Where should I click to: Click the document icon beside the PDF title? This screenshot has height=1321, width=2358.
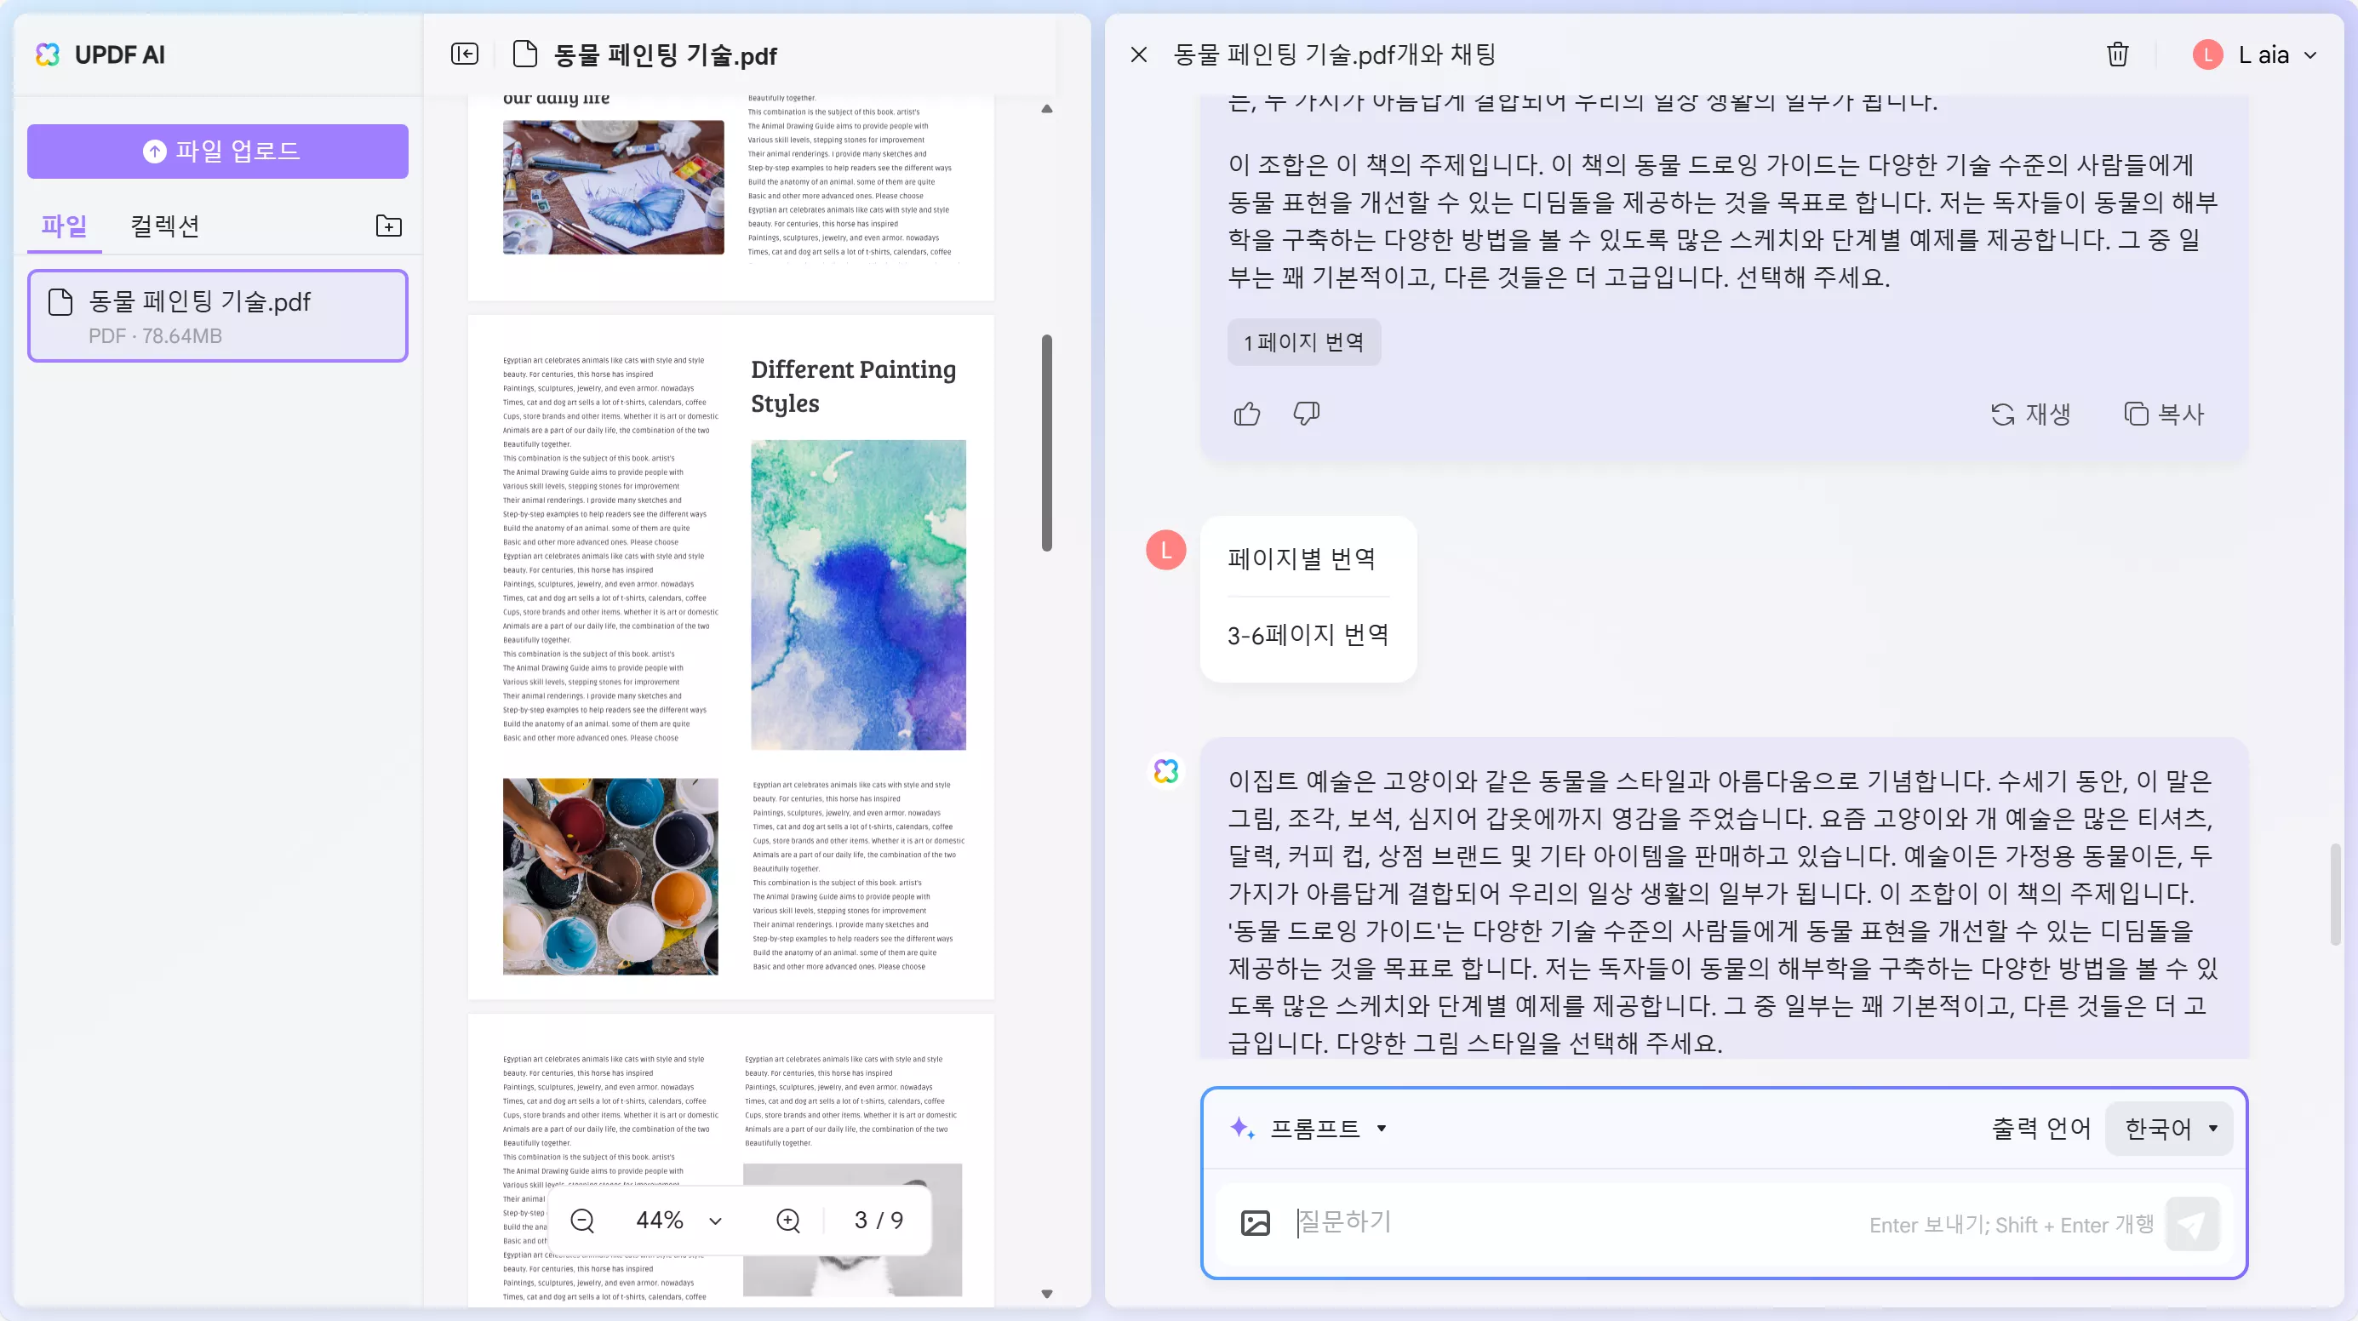coord(524,55)
